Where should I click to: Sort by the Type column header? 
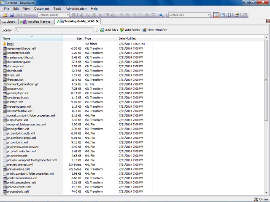click(100, 38)
